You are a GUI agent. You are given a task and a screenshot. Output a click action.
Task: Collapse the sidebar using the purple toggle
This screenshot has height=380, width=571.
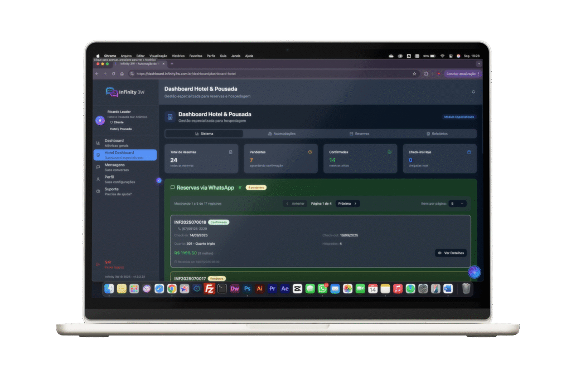(159, 180)
